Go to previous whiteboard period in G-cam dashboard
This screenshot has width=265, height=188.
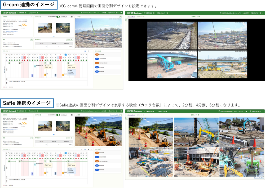pyautogui.click(x=82, y=51)
